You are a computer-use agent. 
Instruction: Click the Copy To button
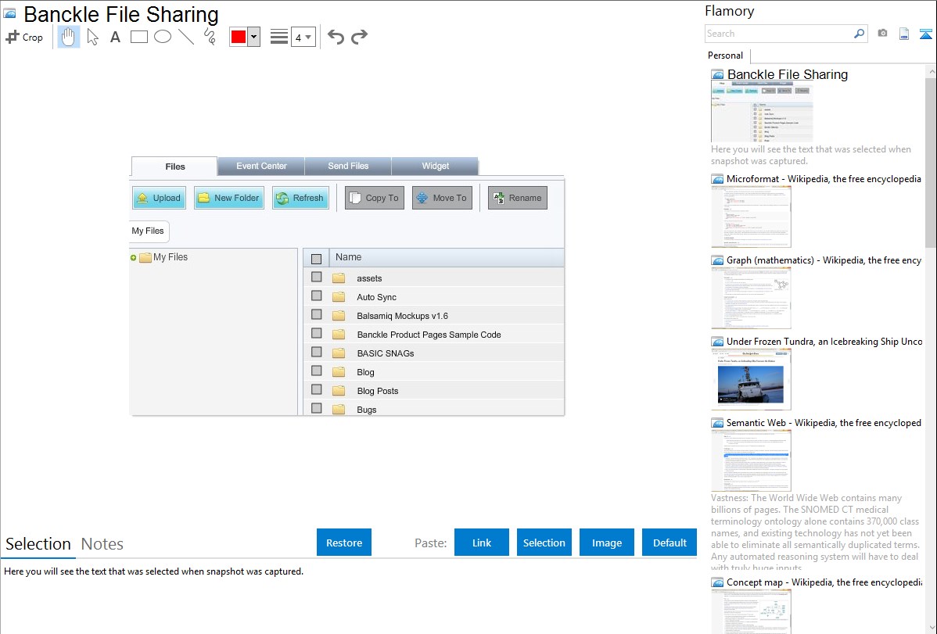point(375,198)
